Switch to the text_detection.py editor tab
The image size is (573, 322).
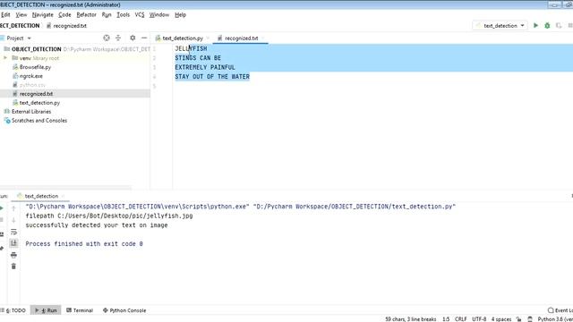[183, 38]
